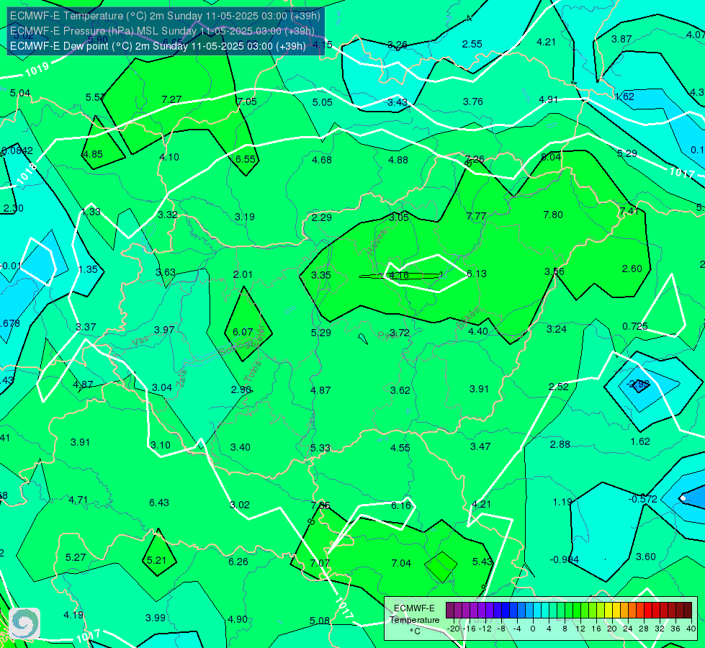Click the 6.26 temperature value
The width and height of the screenshot is (705, 648).
[238, 562]
